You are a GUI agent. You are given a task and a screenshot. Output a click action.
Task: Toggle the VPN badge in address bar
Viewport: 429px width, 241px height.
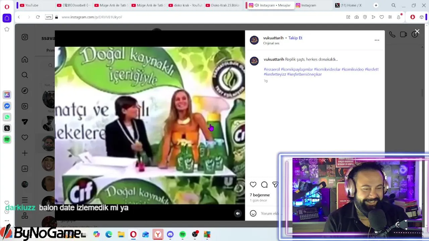point(49,17)
